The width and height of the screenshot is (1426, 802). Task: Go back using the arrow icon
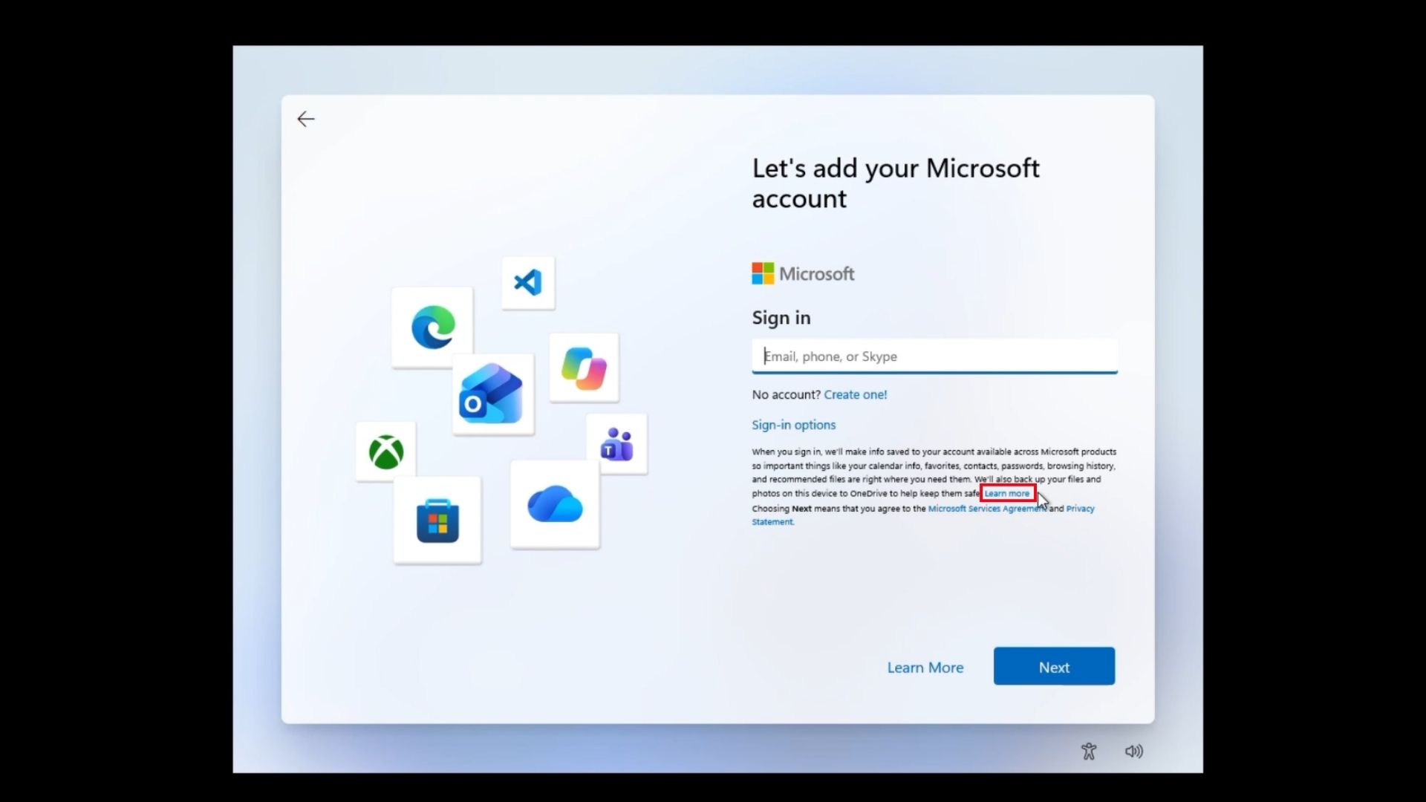(306, 119)
